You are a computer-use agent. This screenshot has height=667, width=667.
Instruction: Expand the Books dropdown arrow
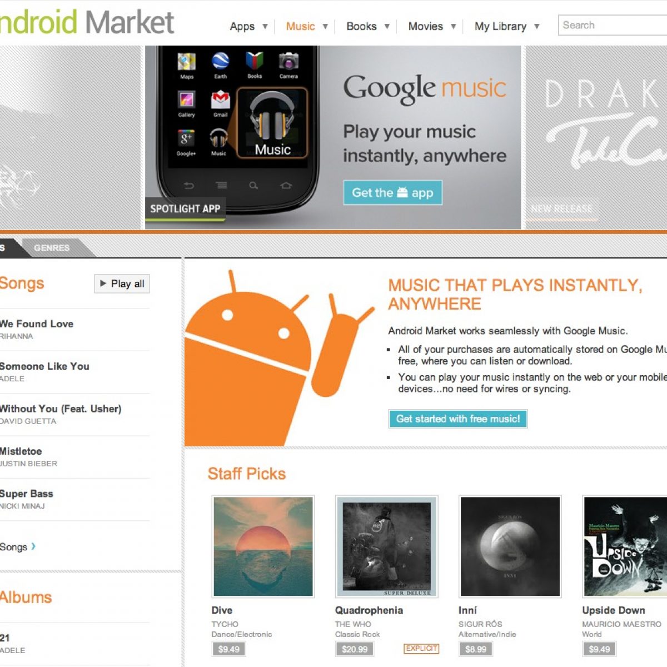click(387, 26)
